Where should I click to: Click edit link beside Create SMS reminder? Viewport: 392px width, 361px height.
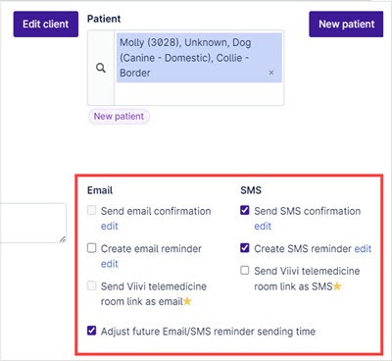[x=363, y=248]
